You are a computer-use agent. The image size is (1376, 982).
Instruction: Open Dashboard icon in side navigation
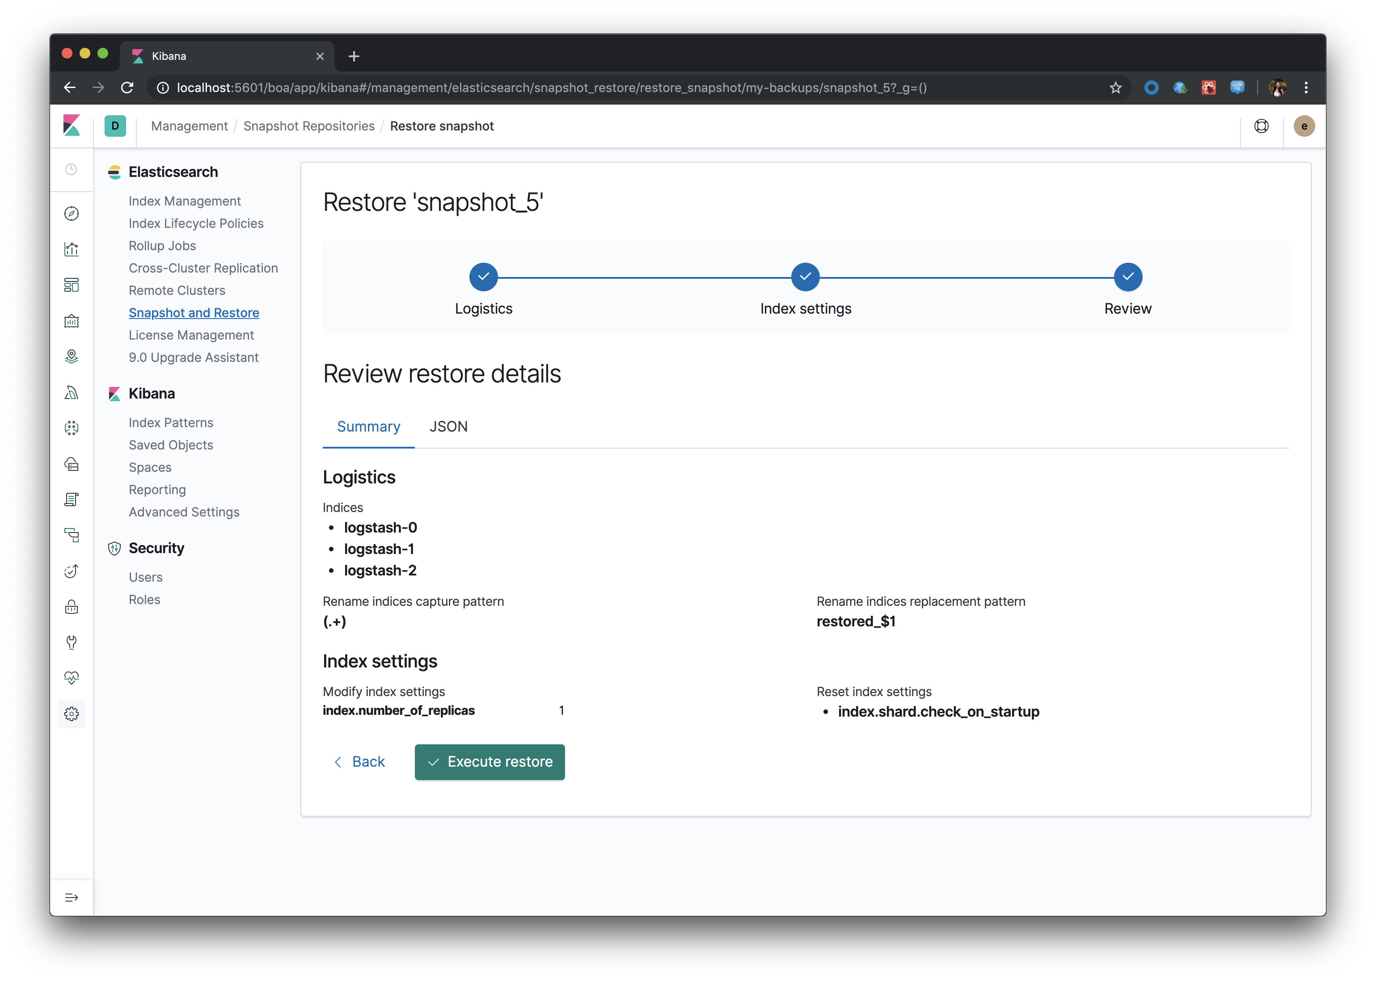[72, 285]
